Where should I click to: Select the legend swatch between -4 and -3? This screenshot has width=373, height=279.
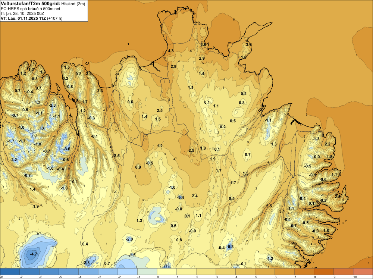88,272
